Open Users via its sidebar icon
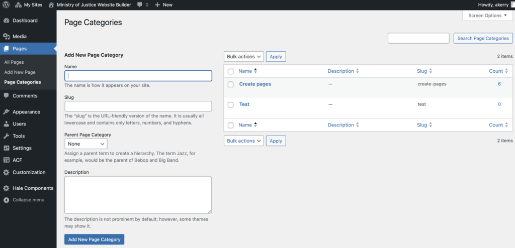 [x=6, y=124]
